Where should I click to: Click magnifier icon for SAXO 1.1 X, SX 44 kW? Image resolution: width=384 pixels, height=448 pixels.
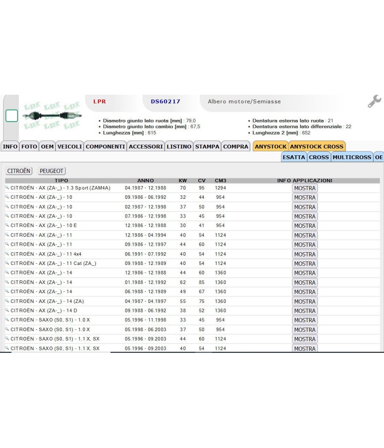[x=7, y=339]
